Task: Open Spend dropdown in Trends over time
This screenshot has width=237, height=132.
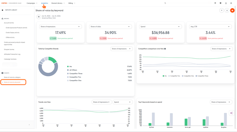Action: (x=122, y=102)
